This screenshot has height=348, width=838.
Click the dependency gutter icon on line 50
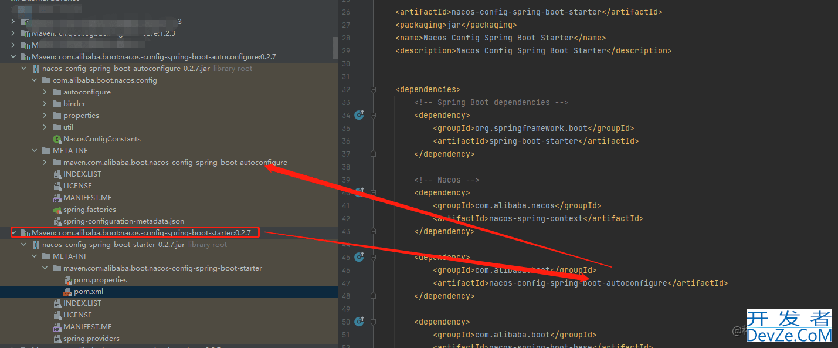359,321
